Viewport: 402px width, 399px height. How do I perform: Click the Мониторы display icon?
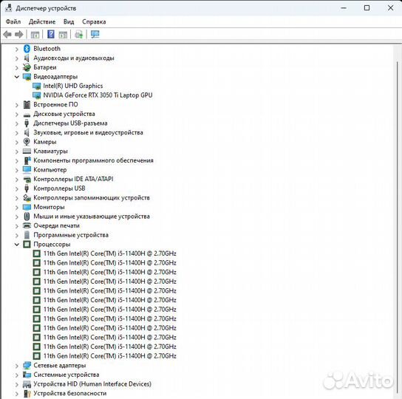pos(27,207)
